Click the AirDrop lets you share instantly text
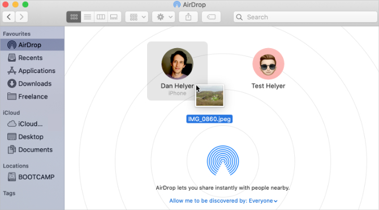379x210 pixels. tap(223, 188)
